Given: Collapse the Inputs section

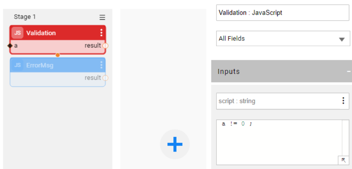Looking at the screenshot, I should pyautogui.click(x=348, y=71).
